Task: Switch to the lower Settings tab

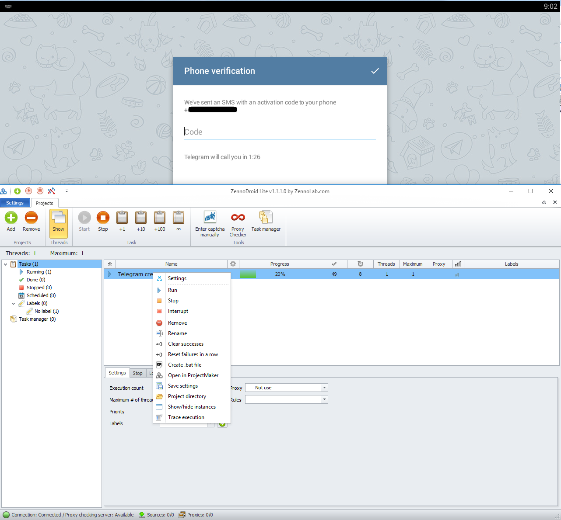Action: [117, 373]
